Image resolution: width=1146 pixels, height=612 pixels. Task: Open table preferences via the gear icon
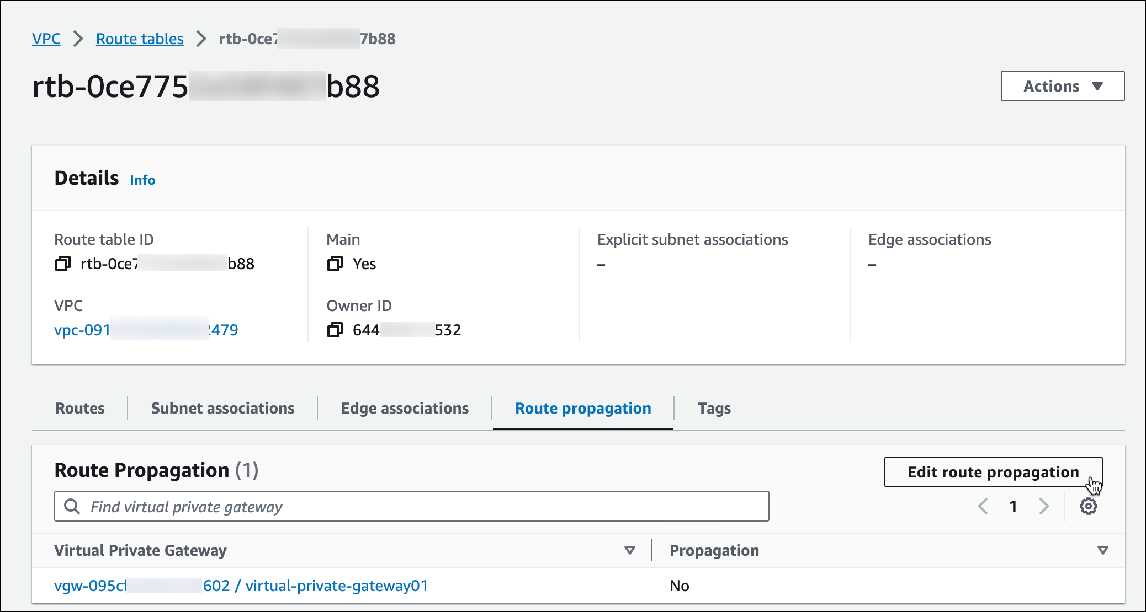pyautogui.click(x=1088, y=506)
